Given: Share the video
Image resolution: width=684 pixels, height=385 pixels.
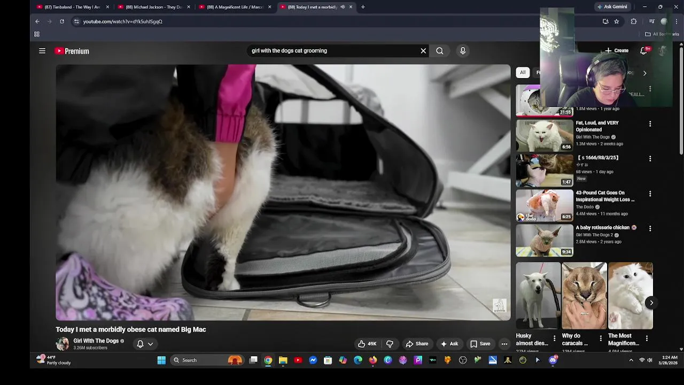Looking at the screenshot, I should [417, 344].
